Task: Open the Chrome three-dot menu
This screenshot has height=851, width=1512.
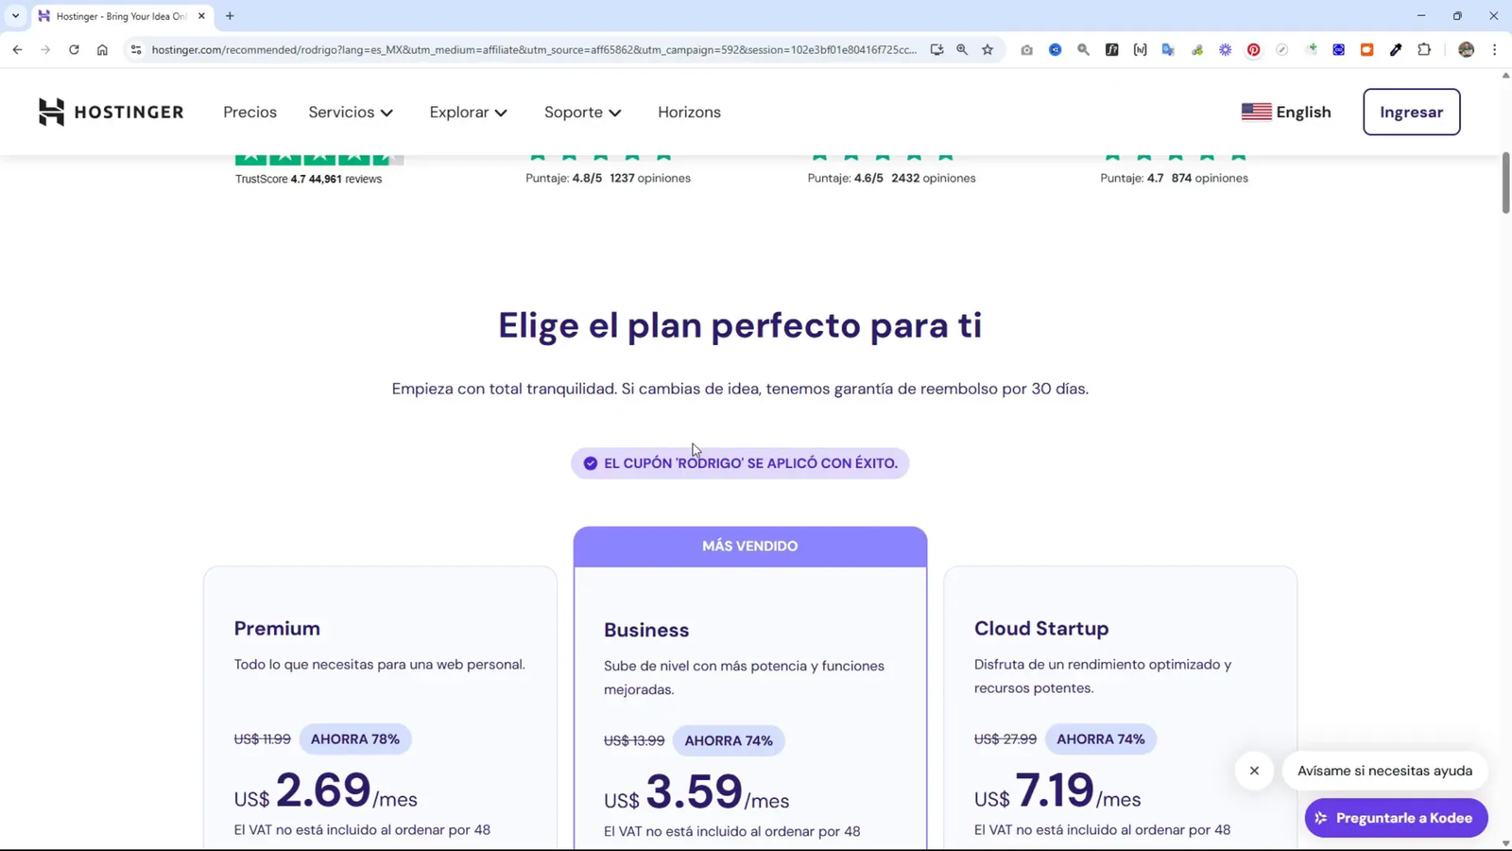Action: tap(1495, 49)
